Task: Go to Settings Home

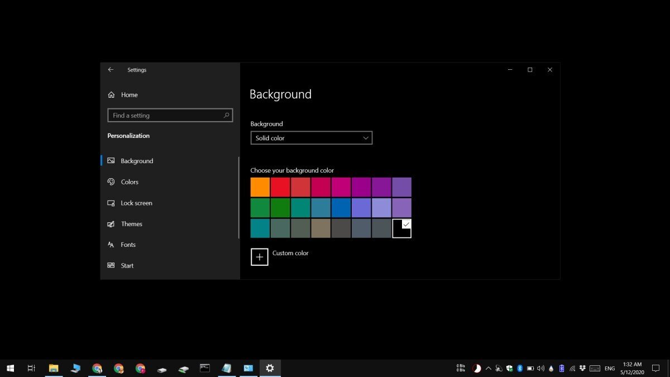Action: click(129, 95)
